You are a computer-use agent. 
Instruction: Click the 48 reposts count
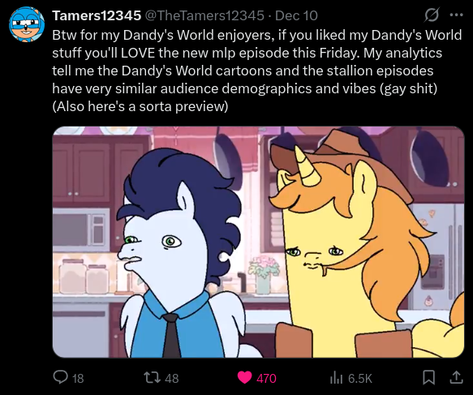[172, 378]
